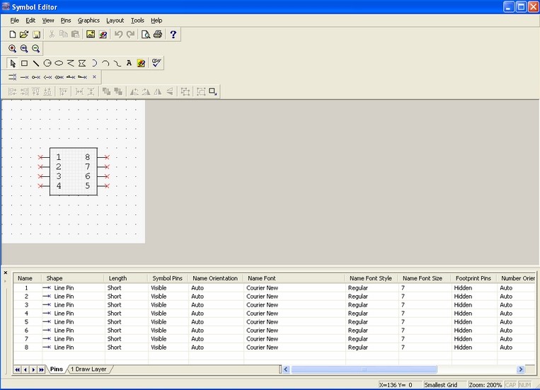Click the Shape column header
The width and height of the screenshot is (540, 390).
73,278
